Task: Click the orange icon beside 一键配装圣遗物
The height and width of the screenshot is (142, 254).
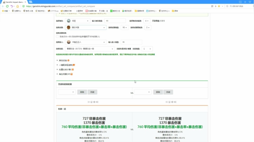Action: coord(74,65)
